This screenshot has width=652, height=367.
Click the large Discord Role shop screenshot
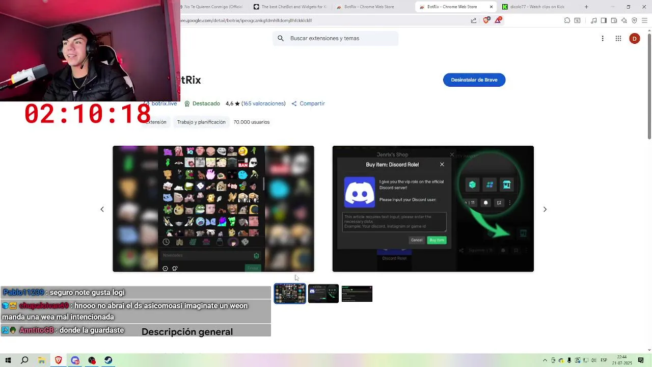pyautogui.click(x=433, y=208)
